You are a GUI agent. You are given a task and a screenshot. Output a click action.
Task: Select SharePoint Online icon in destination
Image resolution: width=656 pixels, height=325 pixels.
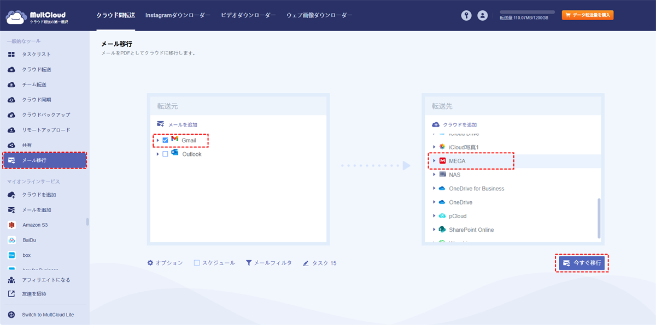click(x=442, y=230)
